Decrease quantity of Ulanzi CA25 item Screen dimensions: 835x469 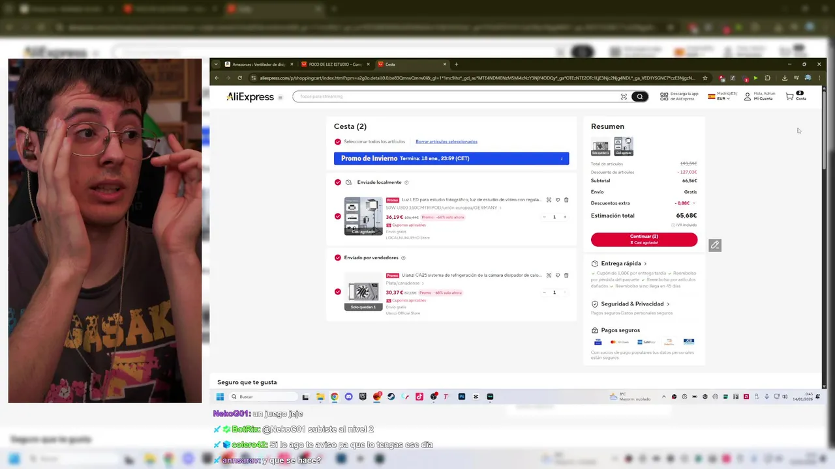[x=544, y=292]
